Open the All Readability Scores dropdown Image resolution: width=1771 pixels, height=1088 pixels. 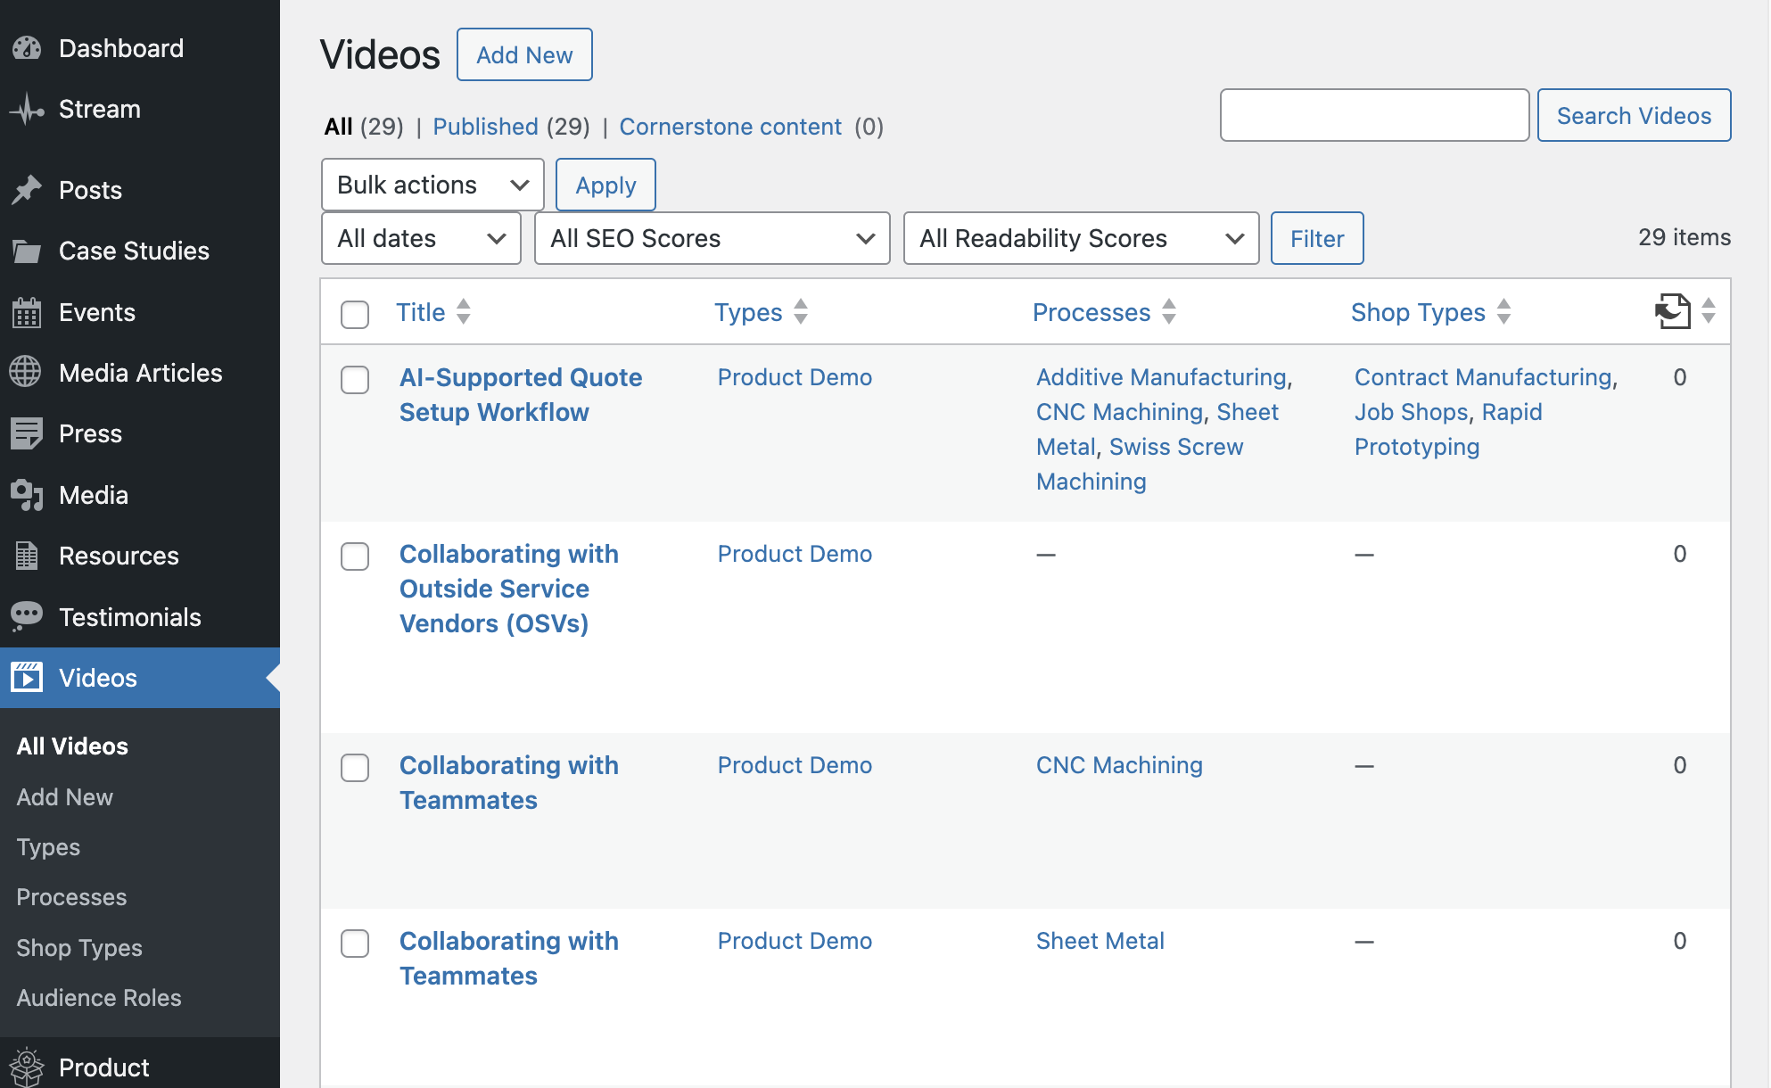coord(1080,238)
